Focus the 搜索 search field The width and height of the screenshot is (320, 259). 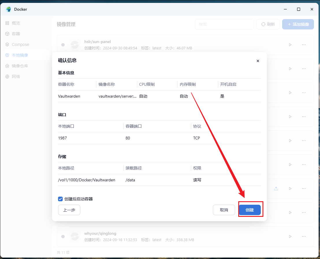224,24
